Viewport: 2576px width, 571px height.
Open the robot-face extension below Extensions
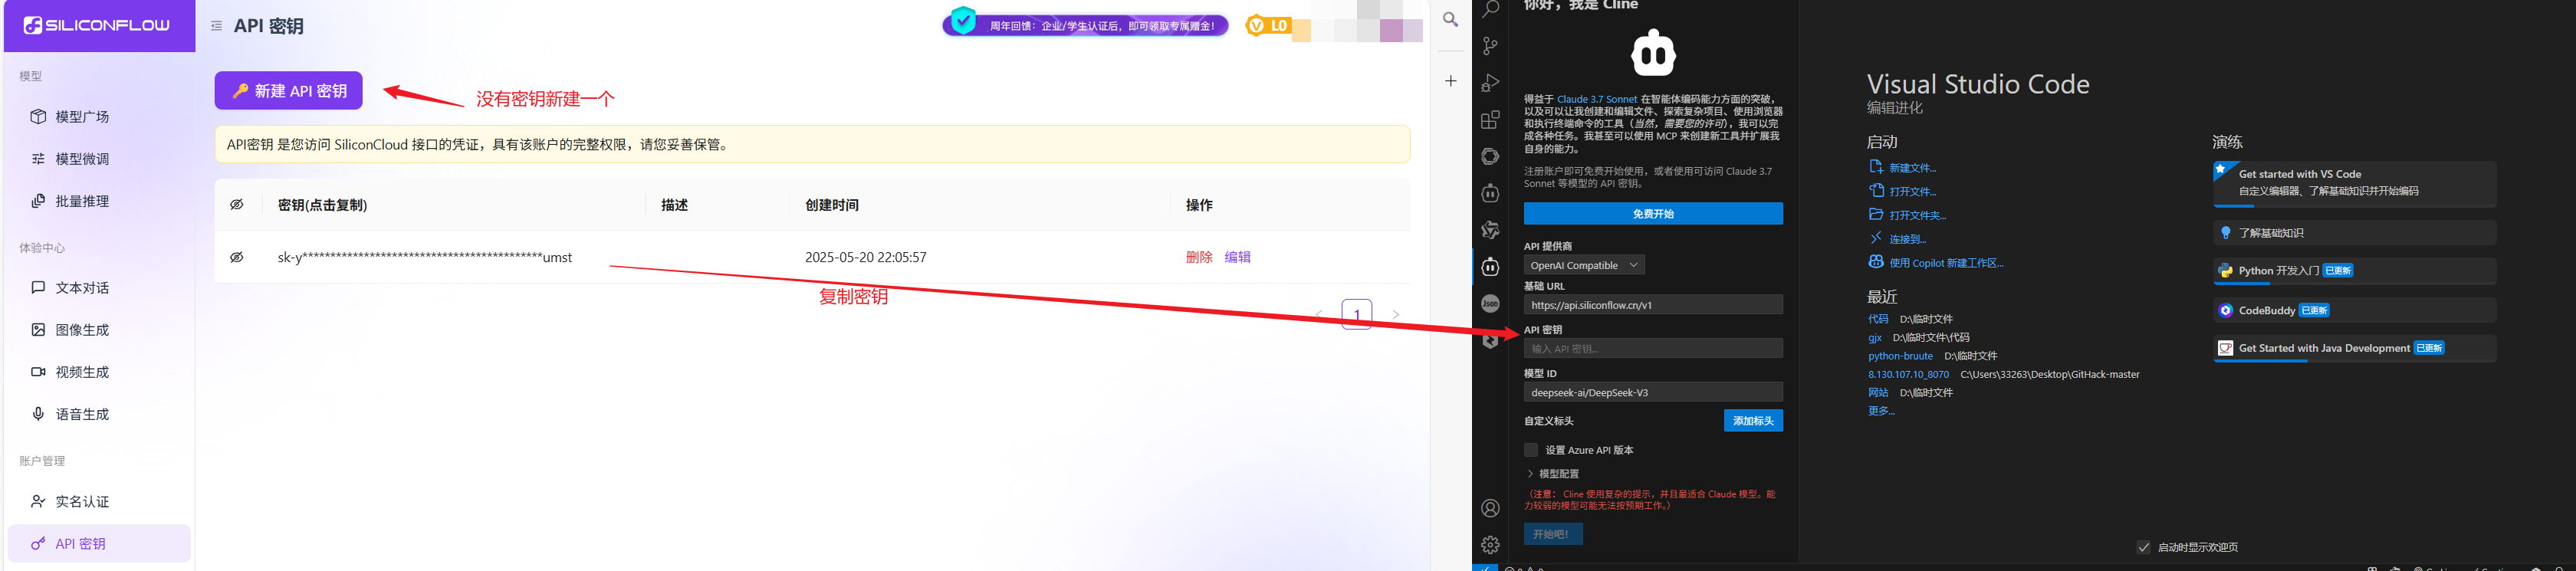coord(1490,193)
